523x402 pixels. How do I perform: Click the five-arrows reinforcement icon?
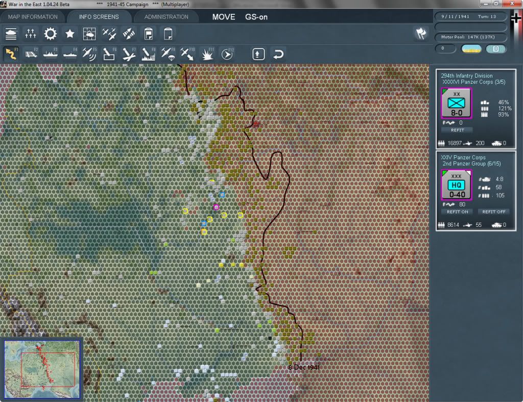[x=30, y=34]
